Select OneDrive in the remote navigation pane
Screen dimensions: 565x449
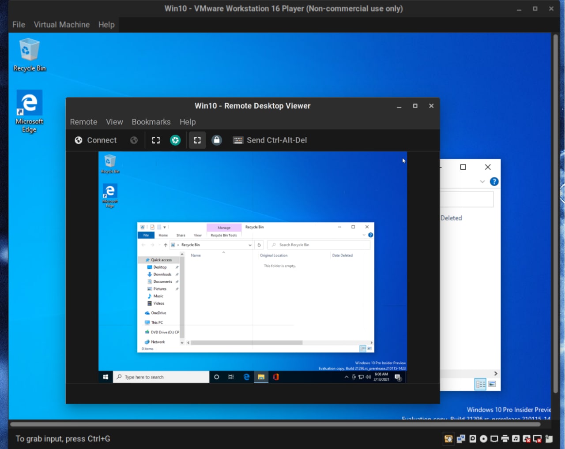(x=155, y=313)
